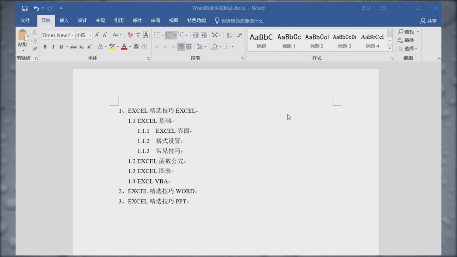Toggle align left
Image resolution: width=457 pixels, height=257 pixels.
click(157, 47)
